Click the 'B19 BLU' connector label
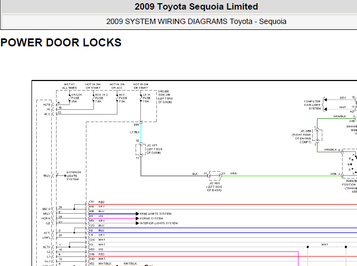This screenshot has height=266, width=357. coord(97,212)
